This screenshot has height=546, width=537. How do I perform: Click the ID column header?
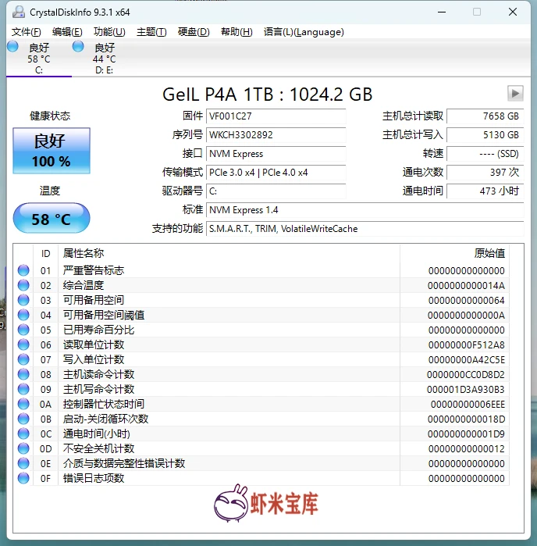point(45,253)
